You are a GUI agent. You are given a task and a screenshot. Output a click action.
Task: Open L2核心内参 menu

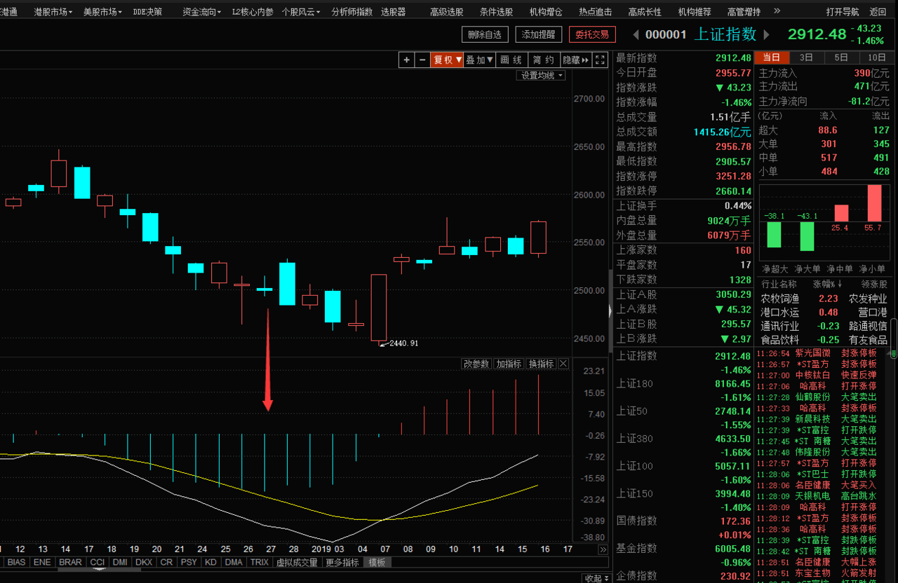click(253, 12)
